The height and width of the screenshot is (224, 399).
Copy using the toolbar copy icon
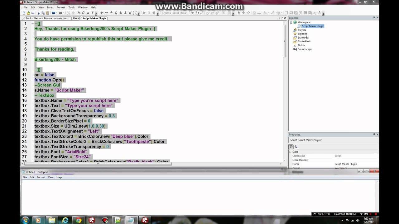pos(43,13)
